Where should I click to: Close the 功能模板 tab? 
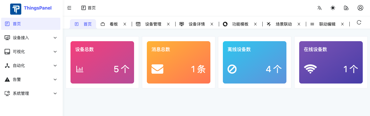click(255, 24)
